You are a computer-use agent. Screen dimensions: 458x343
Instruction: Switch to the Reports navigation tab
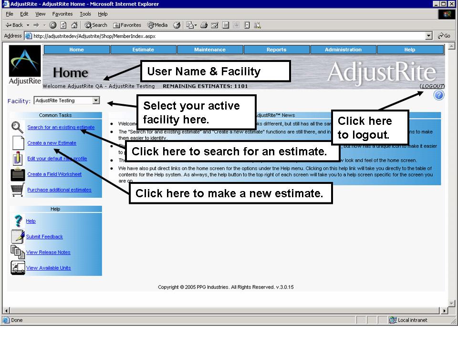tap(276, 50)
